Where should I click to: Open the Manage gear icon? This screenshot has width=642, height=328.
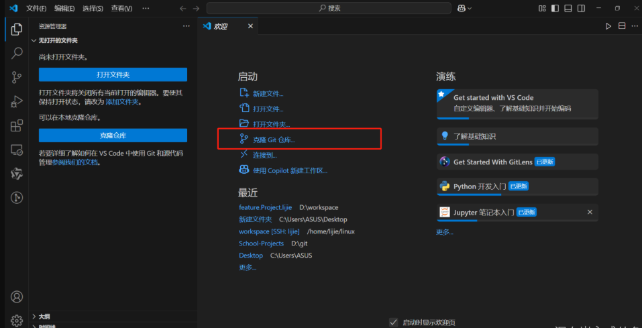16,319
